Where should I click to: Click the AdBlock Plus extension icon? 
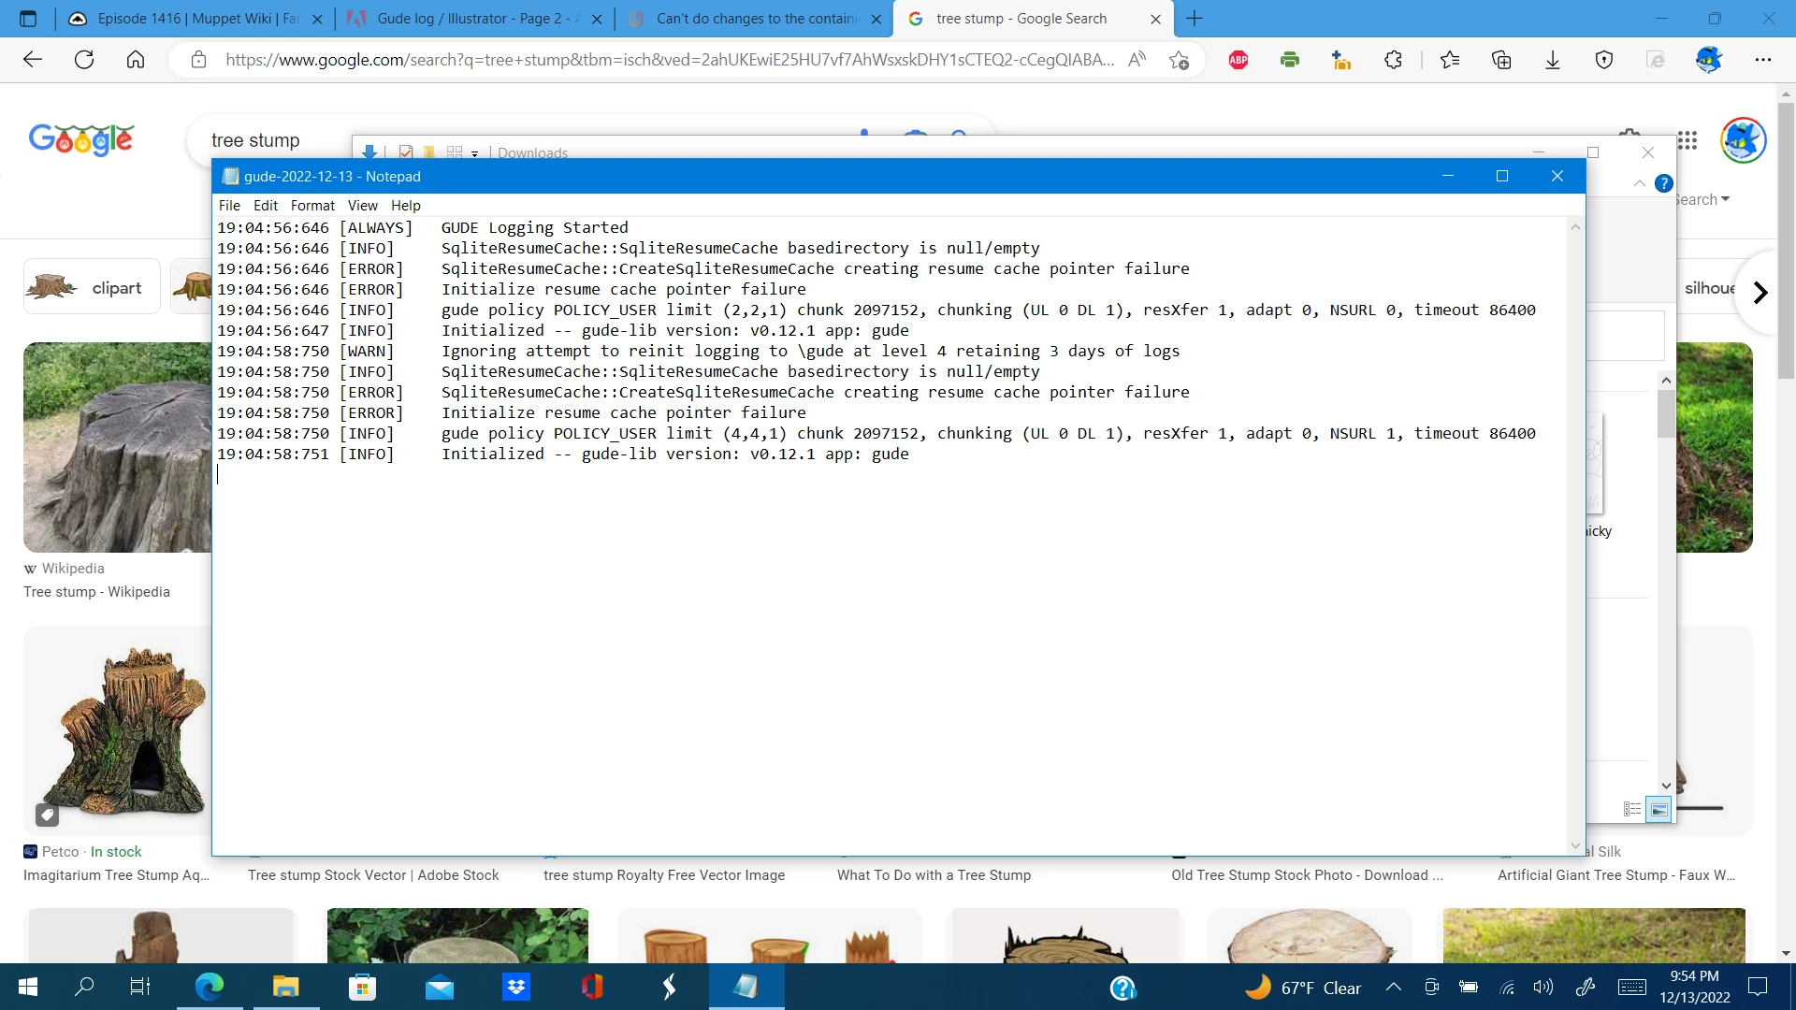click(x=1238, y=60)
